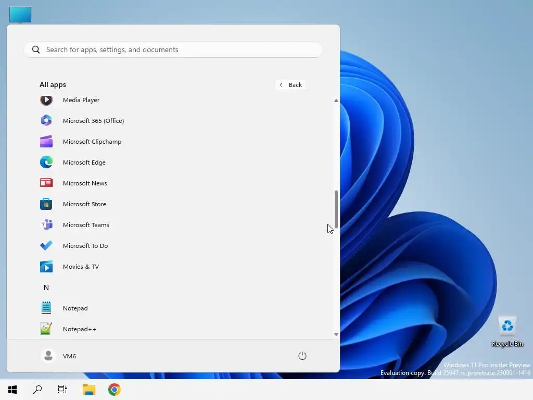The width and height of the screenshot is (533, 400).
Task: Select the "Microsoft Clipchamp" label
Action: tap(92, 142)
